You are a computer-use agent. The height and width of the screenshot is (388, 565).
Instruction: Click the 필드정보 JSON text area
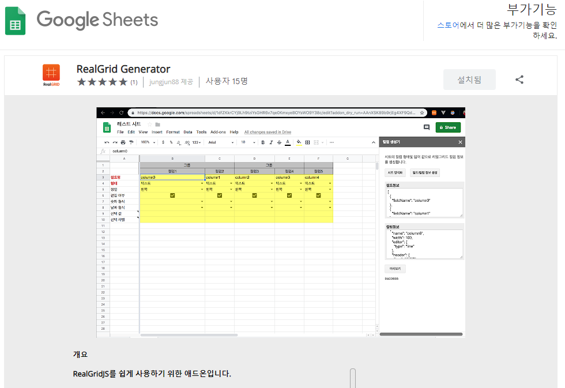(424, 203)
